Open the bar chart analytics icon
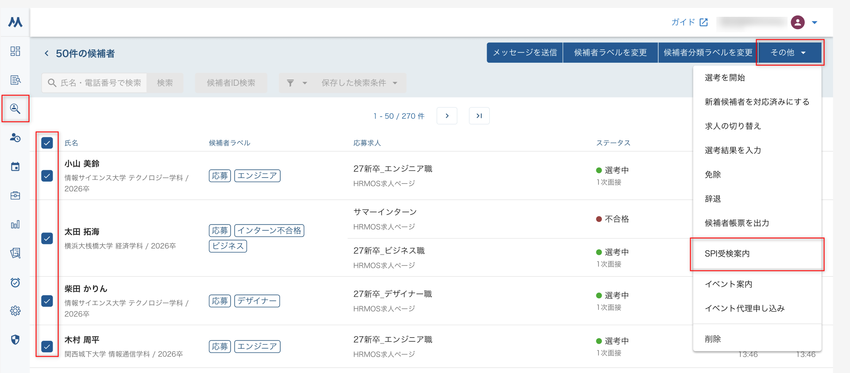 (x=15, y=225)
